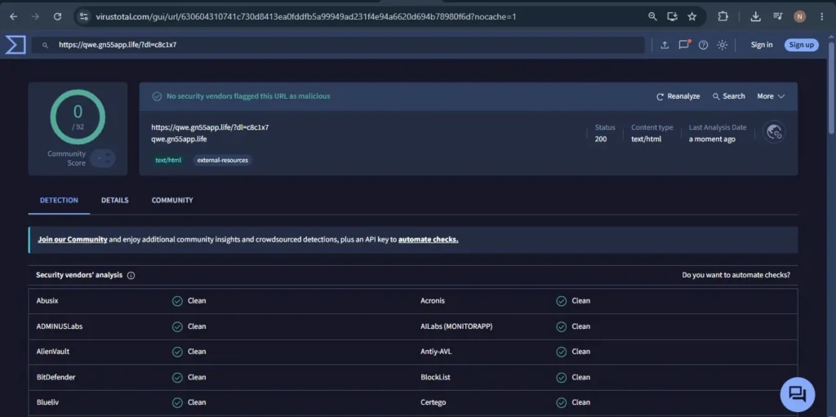Bookmark this page with the star

(x=692, y=16)
